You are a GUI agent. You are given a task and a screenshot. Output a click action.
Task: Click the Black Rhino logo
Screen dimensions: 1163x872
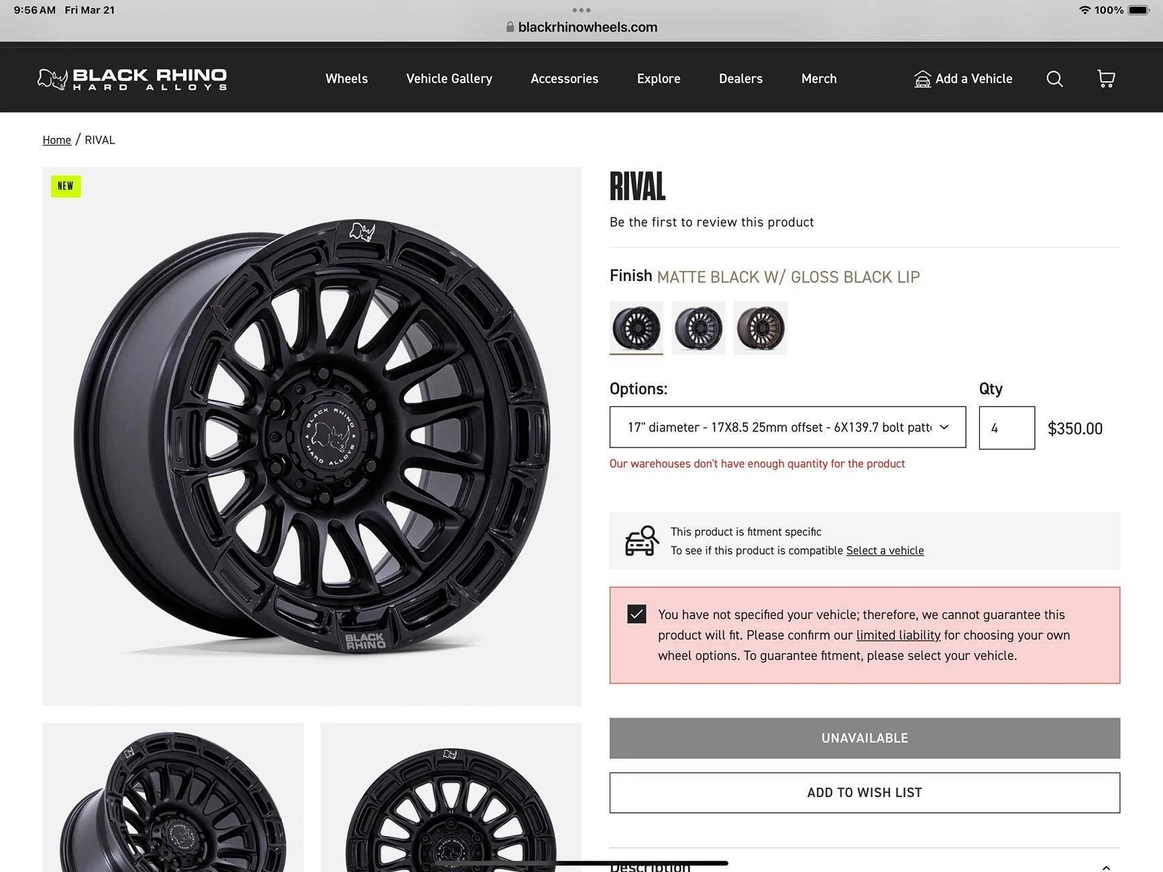(x=132, y=78)
